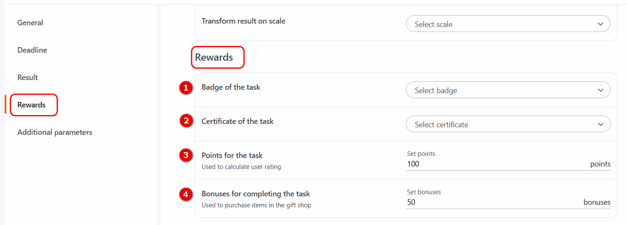Click the Badge of the task label
The image size is (627, 225).
tap(231, 87)
